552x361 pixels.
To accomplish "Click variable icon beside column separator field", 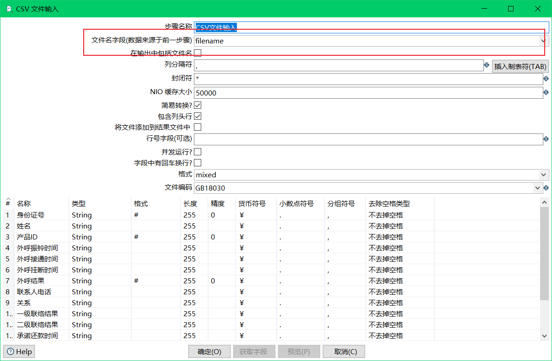I will (x=487, y=65).
